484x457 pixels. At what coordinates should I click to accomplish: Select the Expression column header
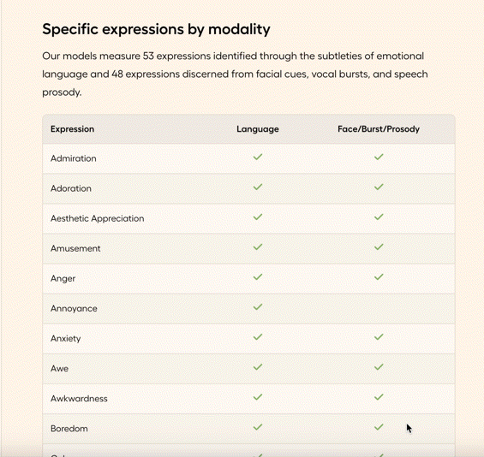[x=72, y=129]
